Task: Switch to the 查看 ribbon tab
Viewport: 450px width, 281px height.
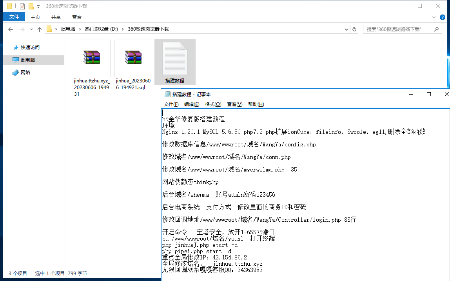Action: pos(77,17)
